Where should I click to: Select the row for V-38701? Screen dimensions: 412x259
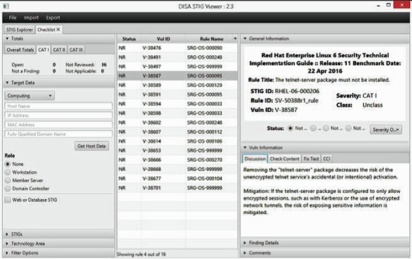pyautogui.click(x=178, y=188)
